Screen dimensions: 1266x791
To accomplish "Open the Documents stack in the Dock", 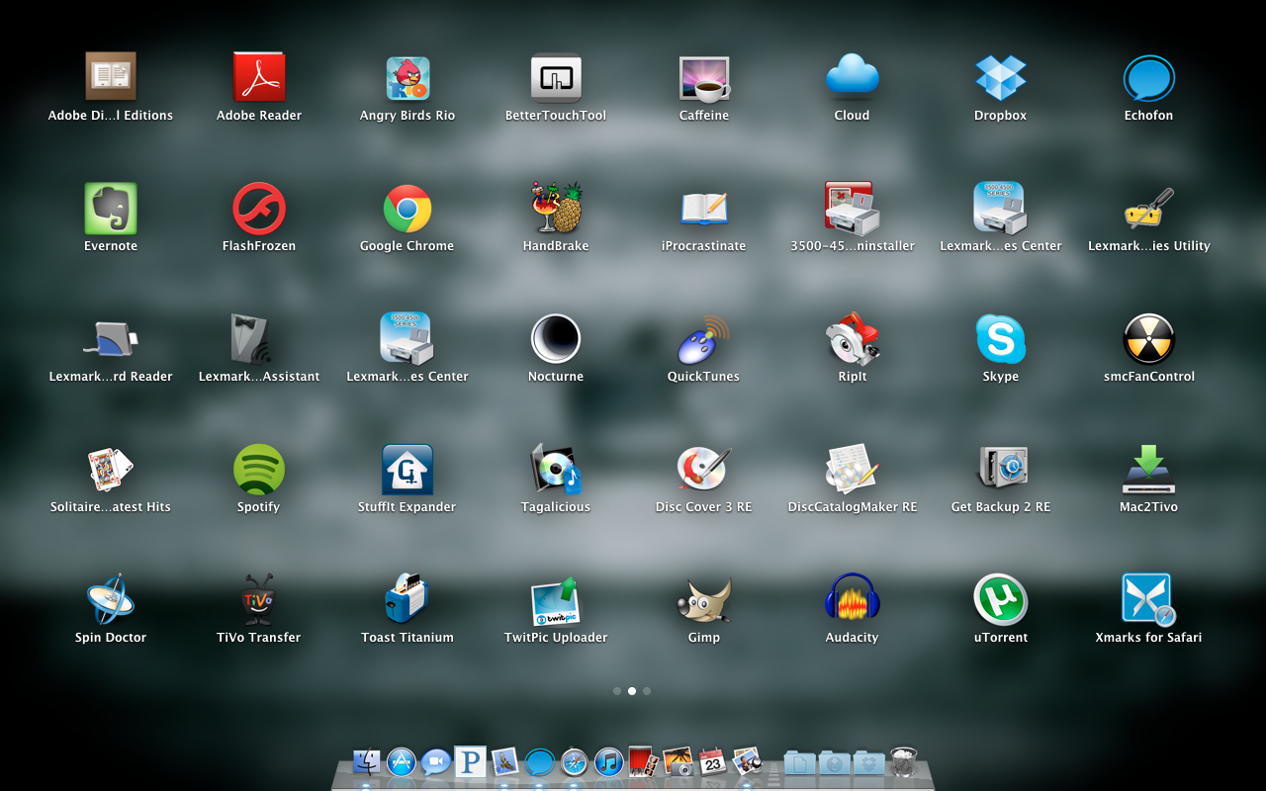I will click(799, 761).
